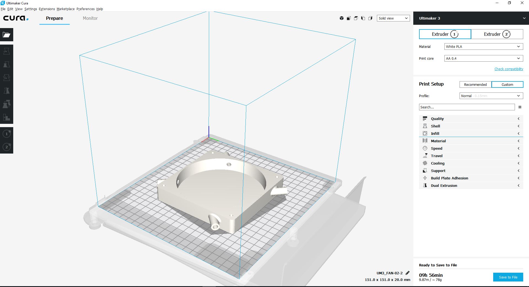Expand the Travel settings chevron

pyautogui.click(x=519, y=156)
